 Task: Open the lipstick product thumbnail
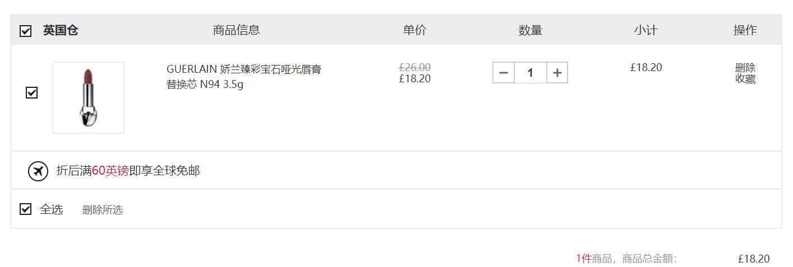click(88, 97)
